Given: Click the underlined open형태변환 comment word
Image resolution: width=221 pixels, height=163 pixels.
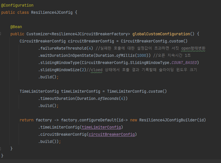Looking at the screenshot, I should click(193, 48).
